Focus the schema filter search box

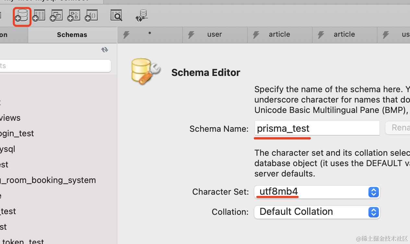(x=55, y=66)
